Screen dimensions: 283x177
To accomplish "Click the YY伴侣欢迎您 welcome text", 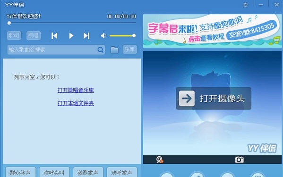I will click(x=24, y=17).
